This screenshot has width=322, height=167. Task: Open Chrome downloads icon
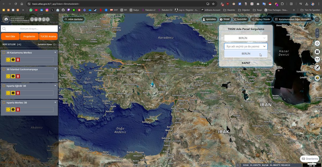click(x=307, y=4)
